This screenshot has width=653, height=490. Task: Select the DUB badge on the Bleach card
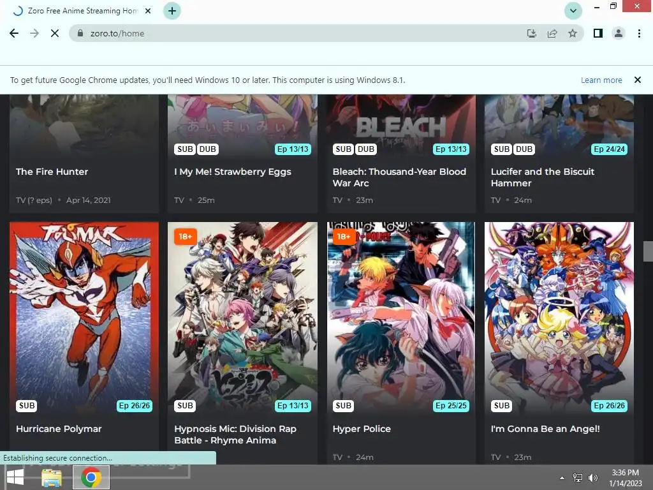pyautogui.click(x=365, y=149)
